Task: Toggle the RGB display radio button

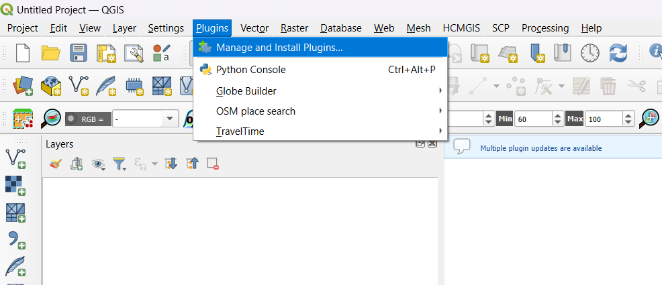Action: coord(72,119)
